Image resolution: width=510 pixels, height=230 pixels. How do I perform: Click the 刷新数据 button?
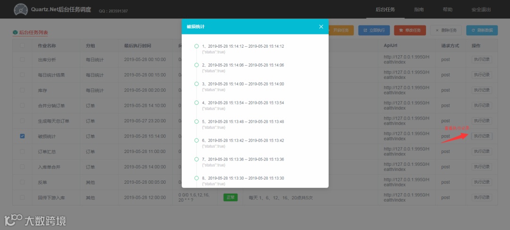(x=482, y=30)
